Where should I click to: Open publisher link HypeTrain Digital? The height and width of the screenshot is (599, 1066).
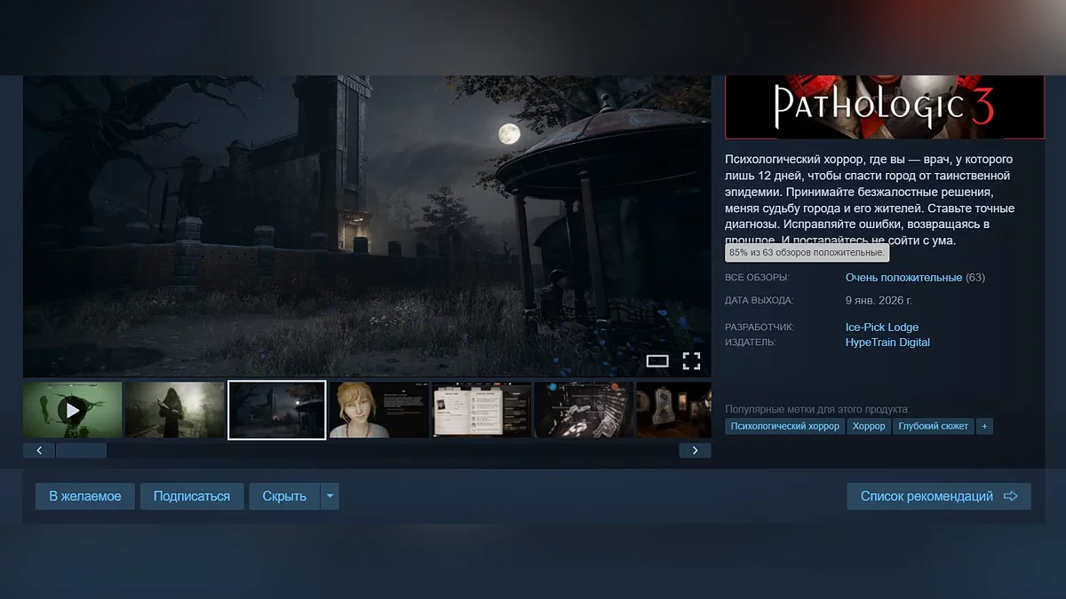887,343
